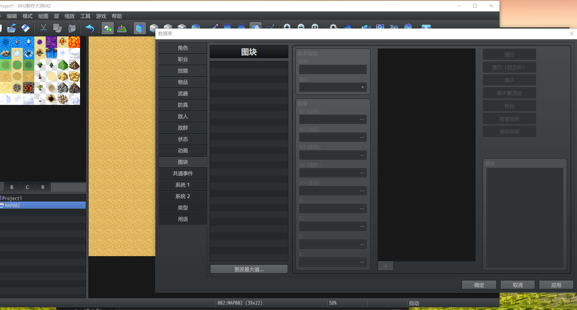
Task: Open the 共通事件 database category
Action: pyautogui.click(x=183, y=173)
